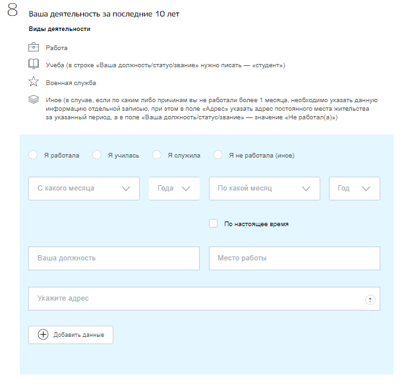Image resolution: width=404 pixels, height=385 pixels.
Task: Click the Укажите адрес input field
Action: 204,299
